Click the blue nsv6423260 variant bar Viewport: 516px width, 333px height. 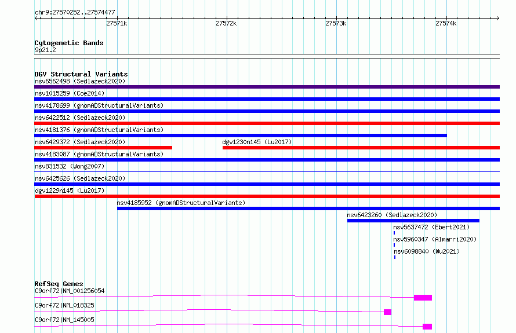click(x=413, y=221)
